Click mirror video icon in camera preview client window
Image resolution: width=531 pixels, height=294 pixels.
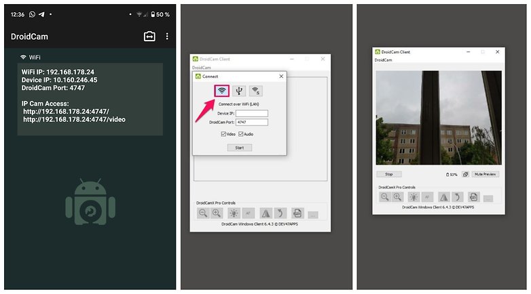[443, 196]
